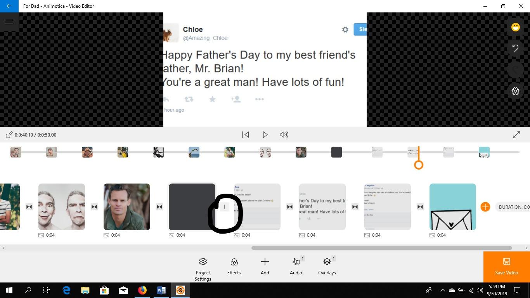The image size is (530, 298).
Task: Open transition between faces and portrait clips
Action: 94,207
